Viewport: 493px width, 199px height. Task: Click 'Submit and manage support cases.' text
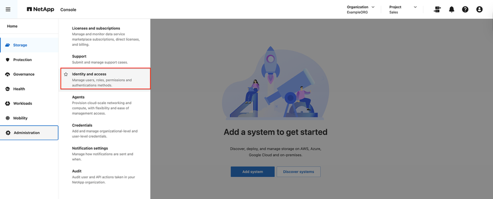coord(100,62)
